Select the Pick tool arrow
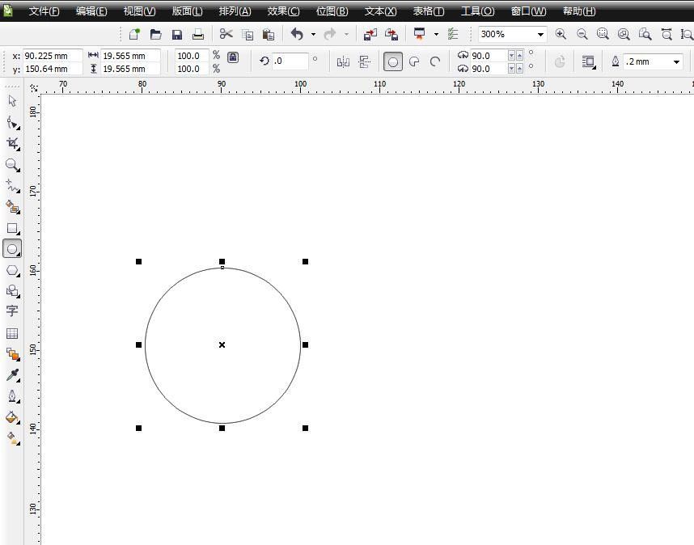The width and height of the screenshot is (694, 545). tap(12, 101)
